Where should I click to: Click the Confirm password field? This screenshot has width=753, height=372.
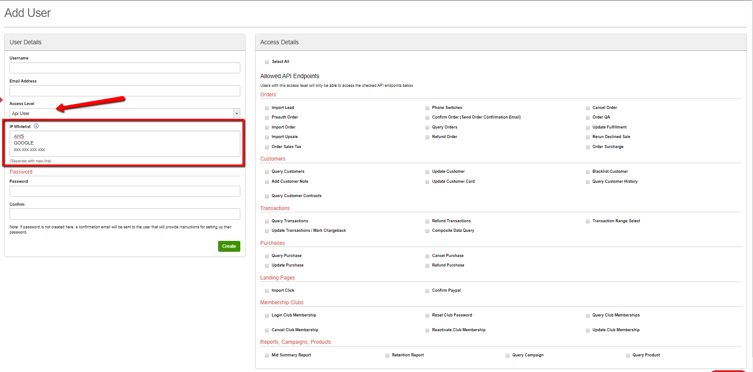click(124, 214)
